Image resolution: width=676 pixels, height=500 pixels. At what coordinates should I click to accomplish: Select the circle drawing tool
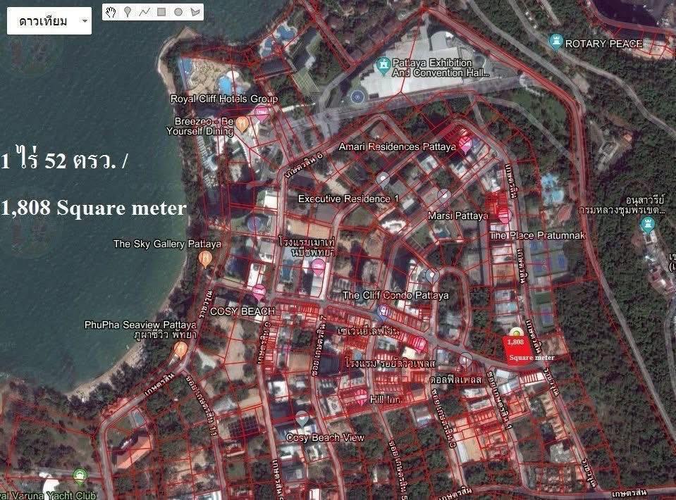[176, 11]
